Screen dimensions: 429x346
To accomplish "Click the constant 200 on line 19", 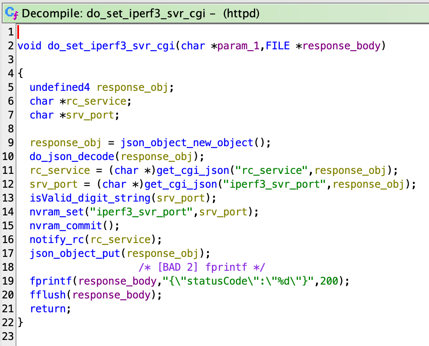I will click(x=329, y=281).
